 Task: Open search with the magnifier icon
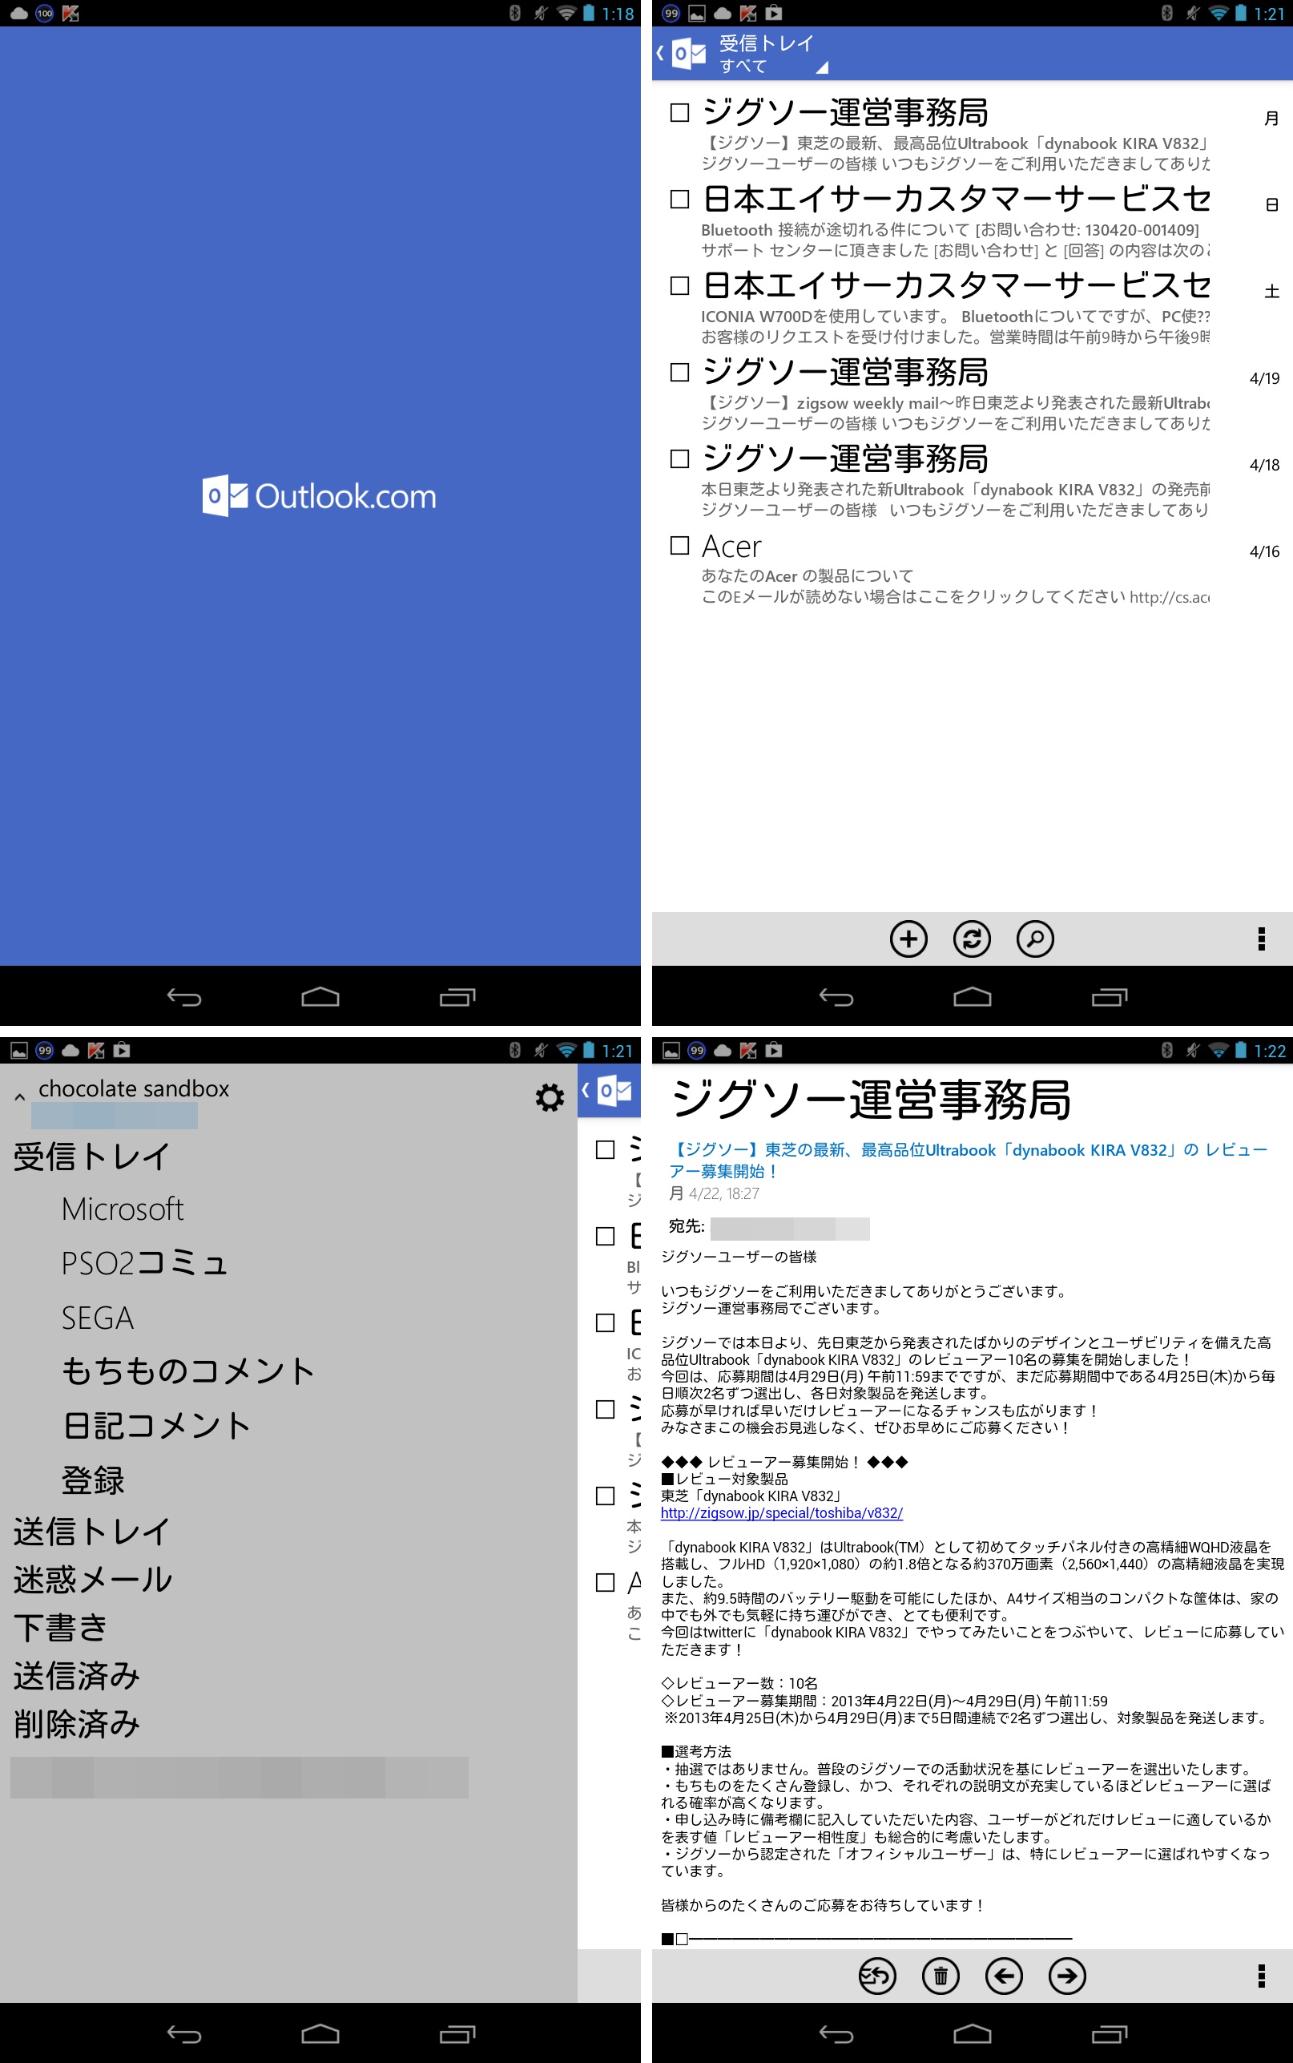coord(1035,939)
